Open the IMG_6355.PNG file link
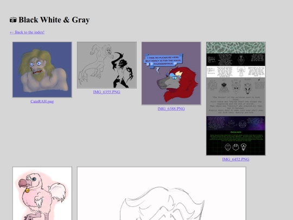The width and height of the screenshot is (293, 220). tap(107, 92)
